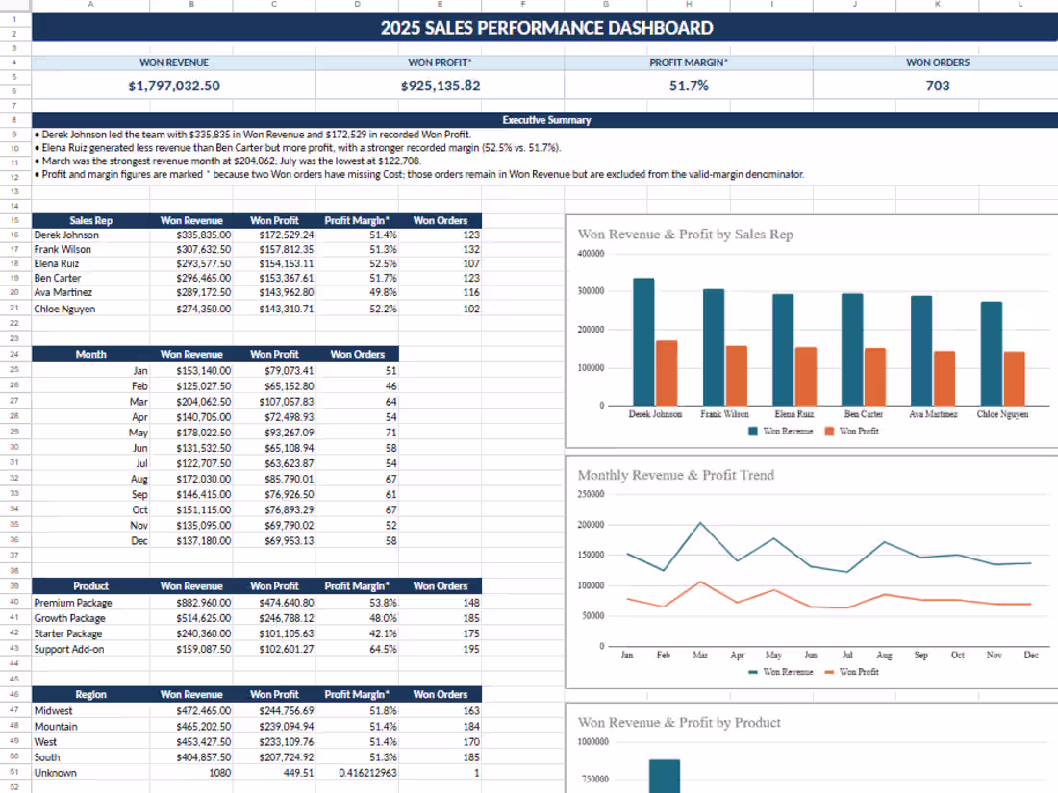Select the Derek Johnson summary bullet line

253,135
